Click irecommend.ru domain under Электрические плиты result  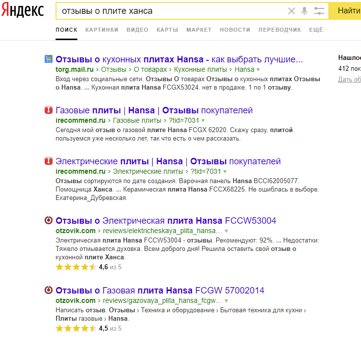[80, 171]
